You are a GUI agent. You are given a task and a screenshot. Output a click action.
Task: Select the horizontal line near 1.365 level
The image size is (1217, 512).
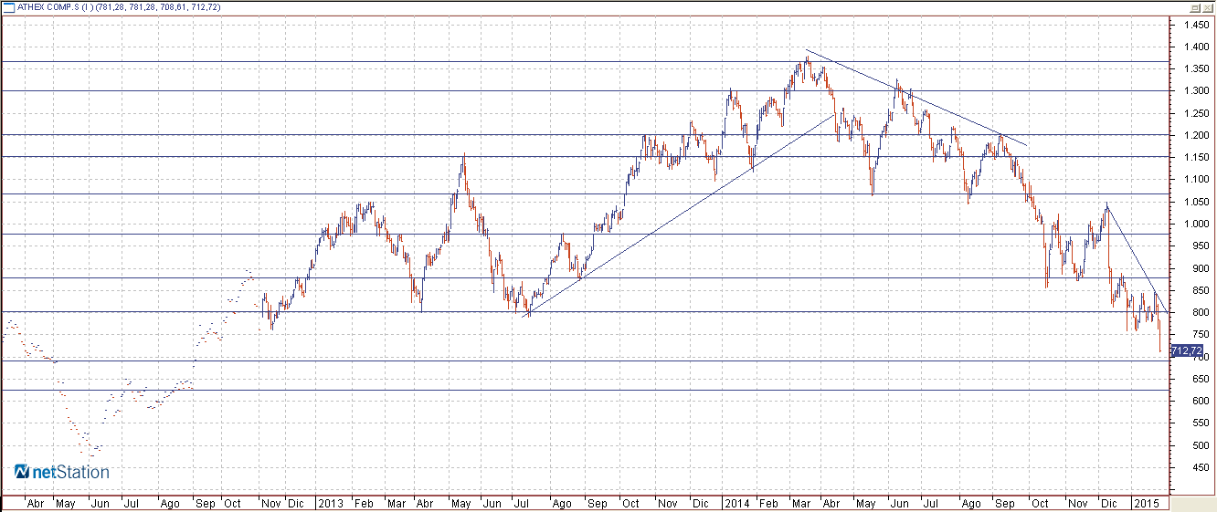click(585, 62)
